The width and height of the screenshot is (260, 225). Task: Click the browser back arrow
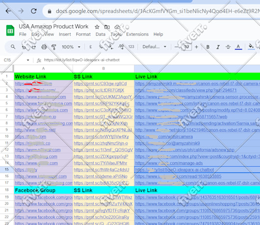pos(8,11)
